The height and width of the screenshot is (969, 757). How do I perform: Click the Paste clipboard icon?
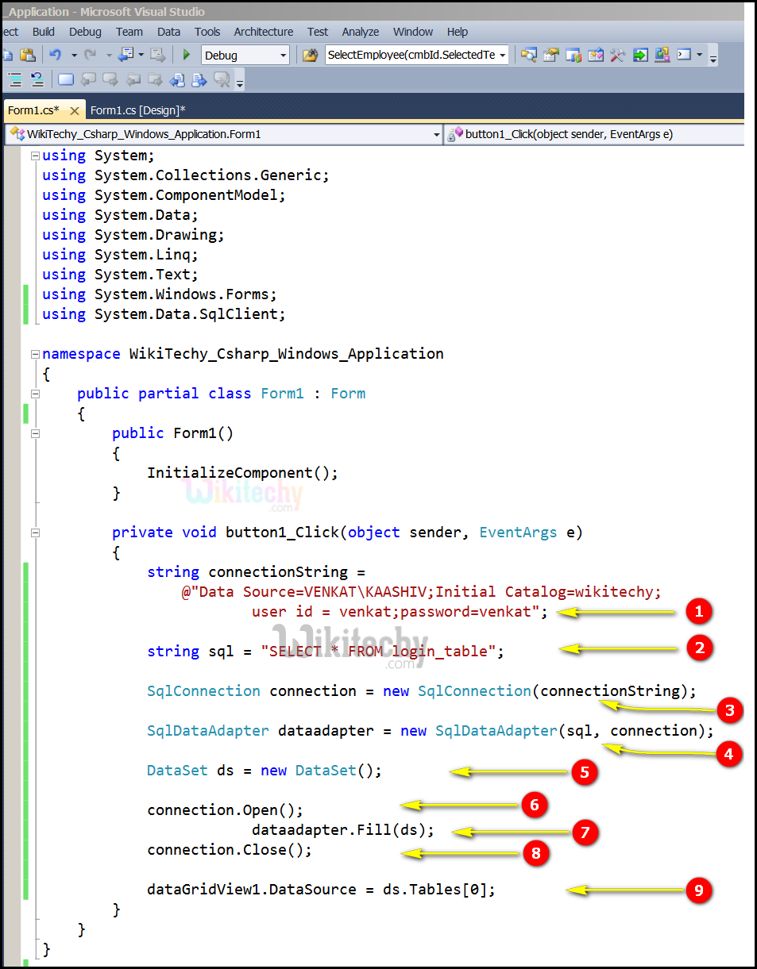coord(28,55)
